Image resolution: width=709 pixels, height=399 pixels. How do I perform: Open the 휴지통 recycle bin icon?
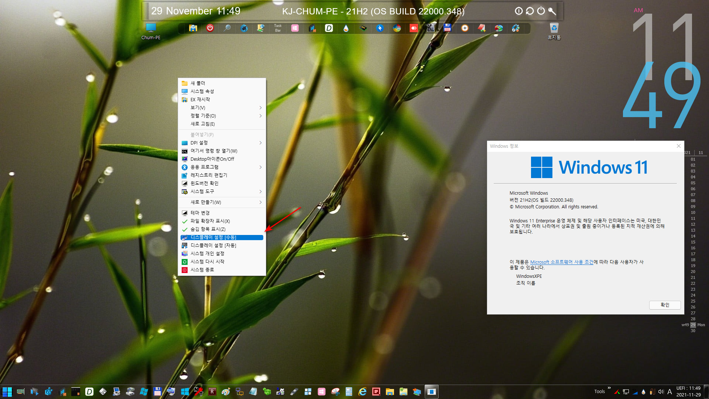pos(554,31)
